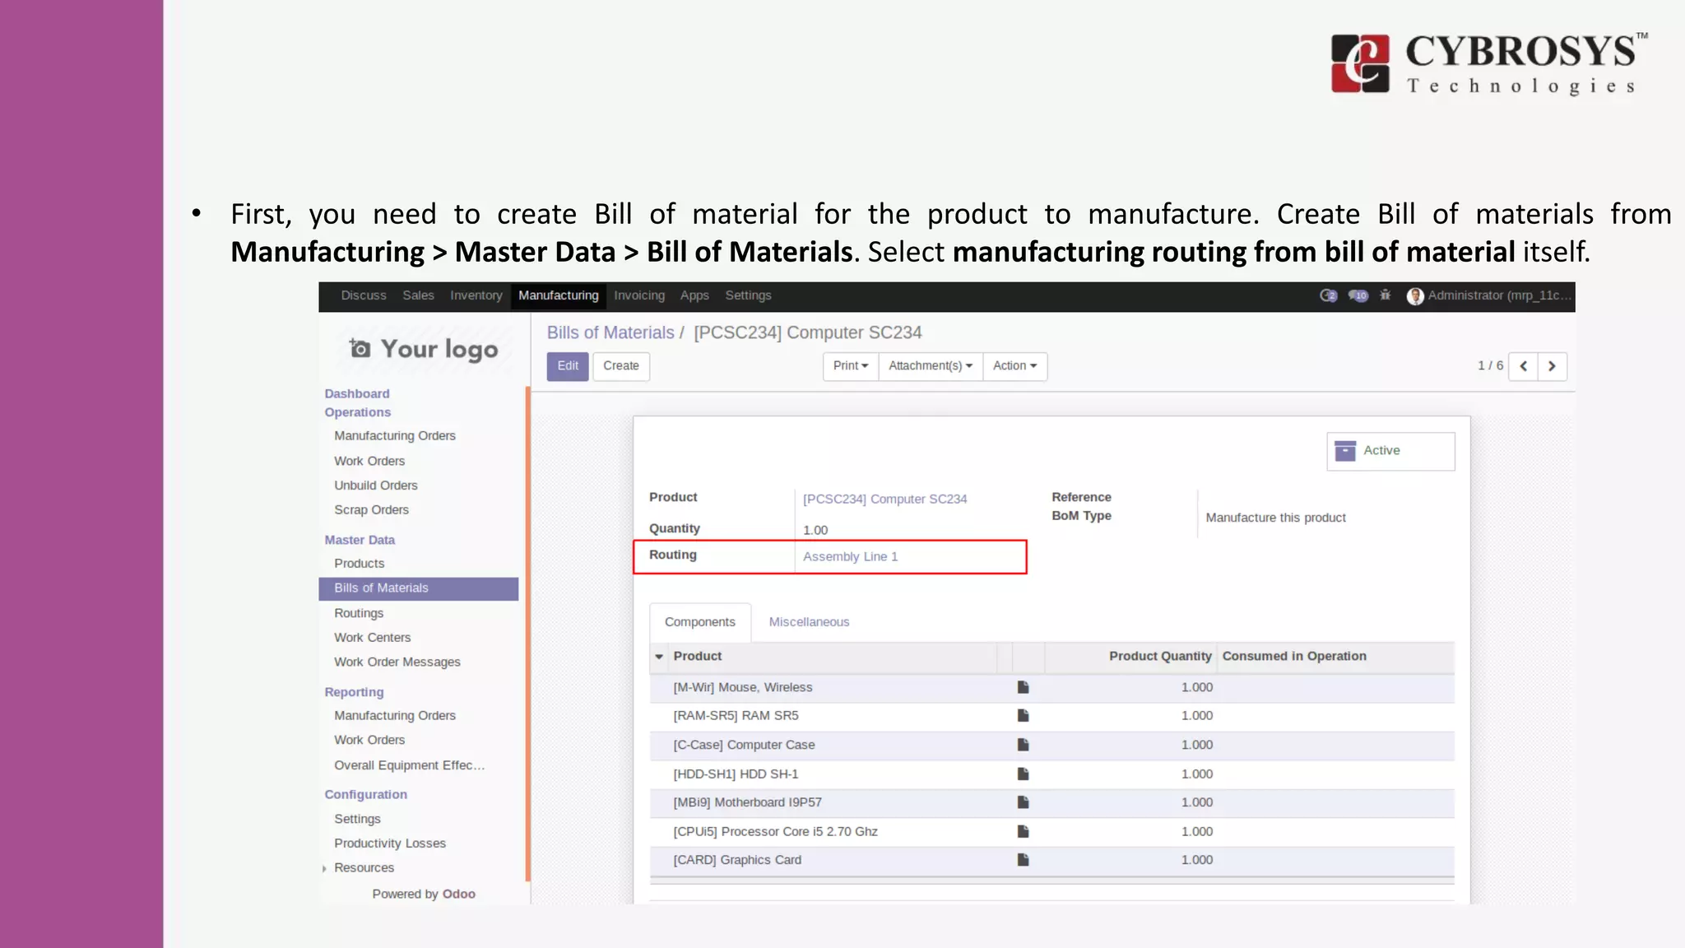
Task: Open conversations icon in top bar
Action: click(1328, 295)
